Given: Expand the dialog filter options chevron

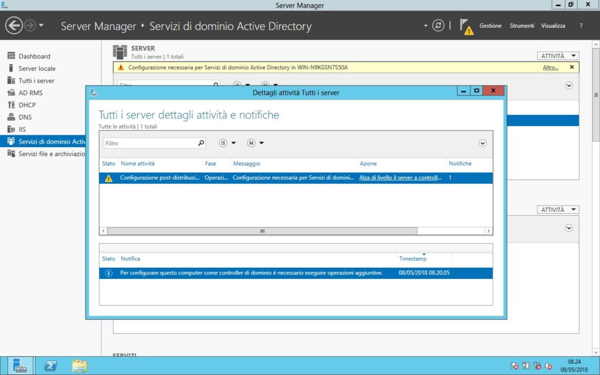Looking at the screenshot, I should (x=483, y=143).
